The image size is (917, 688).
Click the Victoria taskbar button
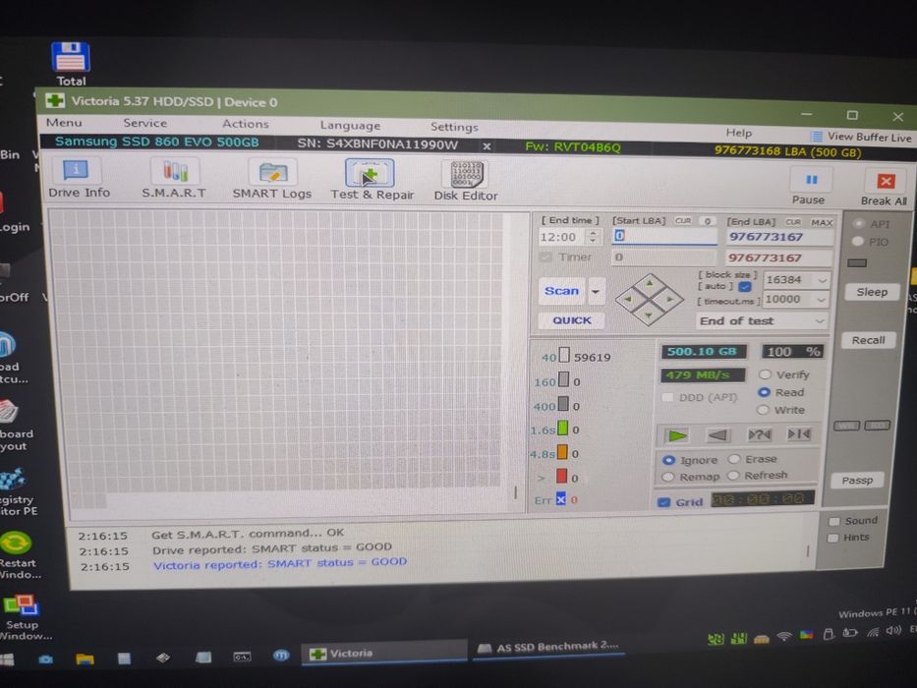[x=384, y=653]
